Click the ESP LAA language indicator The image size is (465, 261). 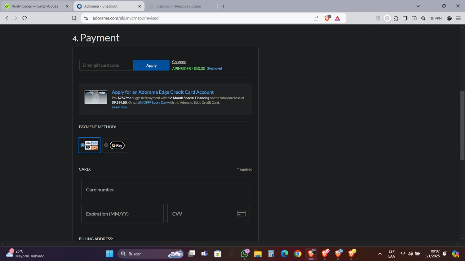tap(392, 254)
